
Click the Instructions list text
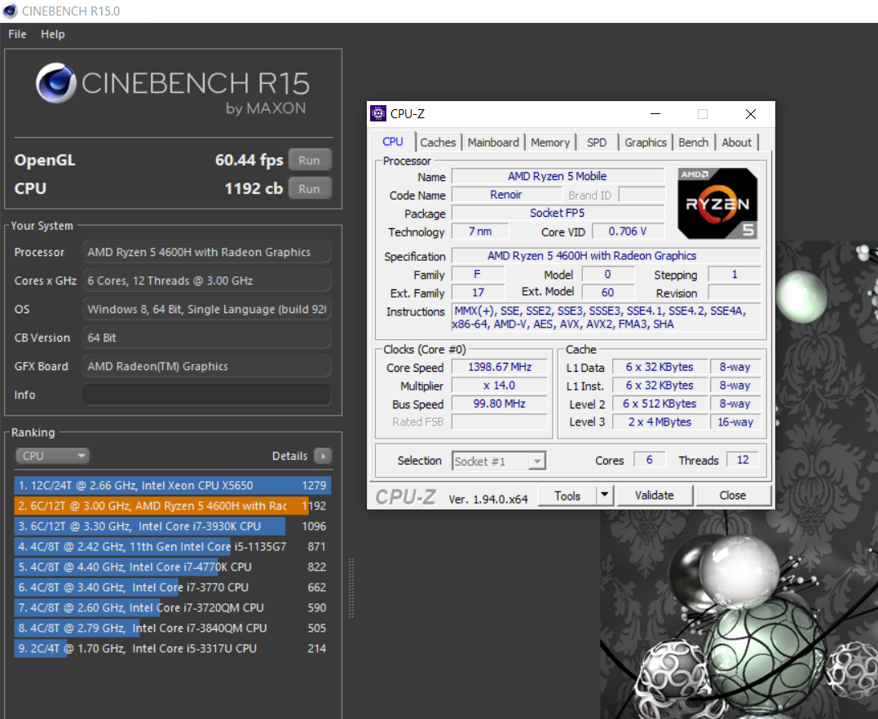tap(607, 317)
